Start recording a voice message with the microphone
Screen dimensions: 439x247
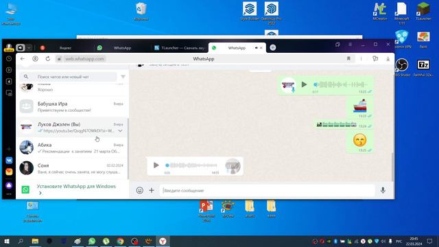383,190
